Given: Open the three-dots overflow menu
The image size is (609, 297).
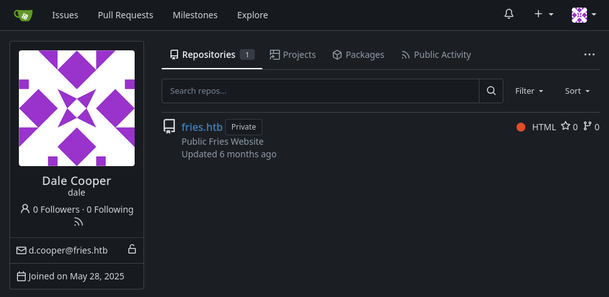Looking at the screenshot, I should click(x=589, y=55).
